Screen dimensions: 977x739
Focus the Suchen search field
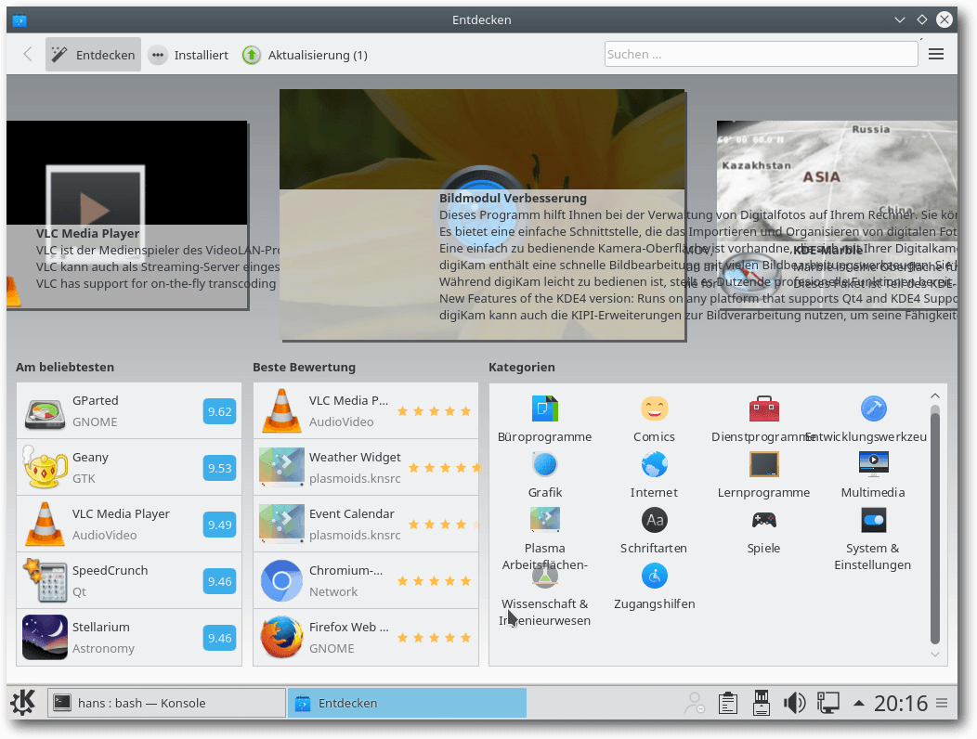point(761,54)
